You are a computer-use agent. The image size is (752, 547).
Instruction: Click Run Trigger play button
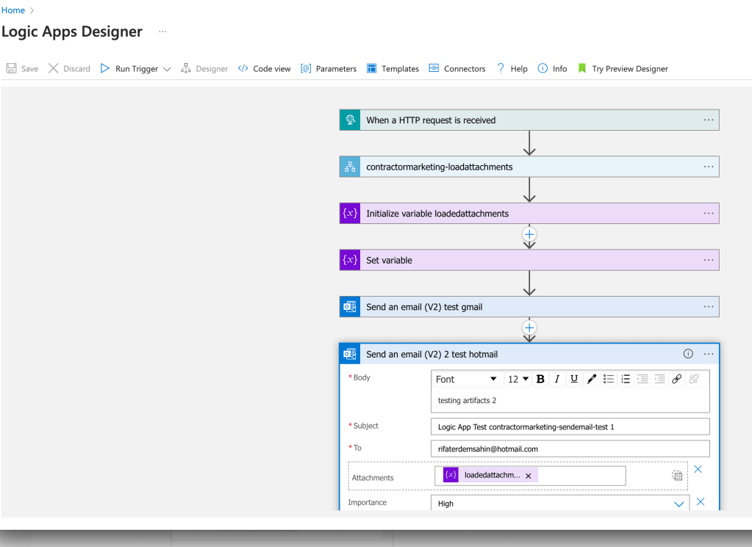click(x=105, y=68)
